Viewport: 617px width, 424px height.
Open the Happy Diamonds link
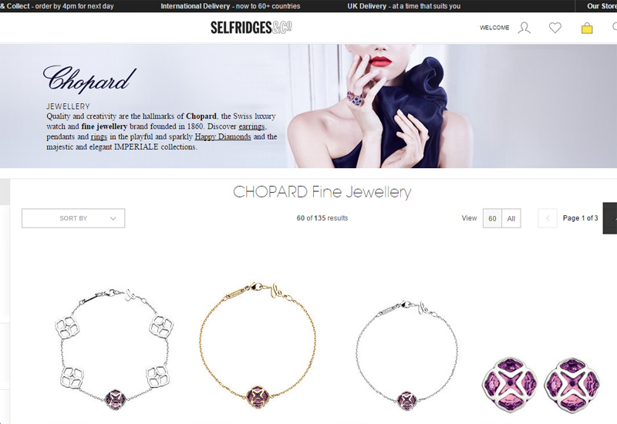223,136
